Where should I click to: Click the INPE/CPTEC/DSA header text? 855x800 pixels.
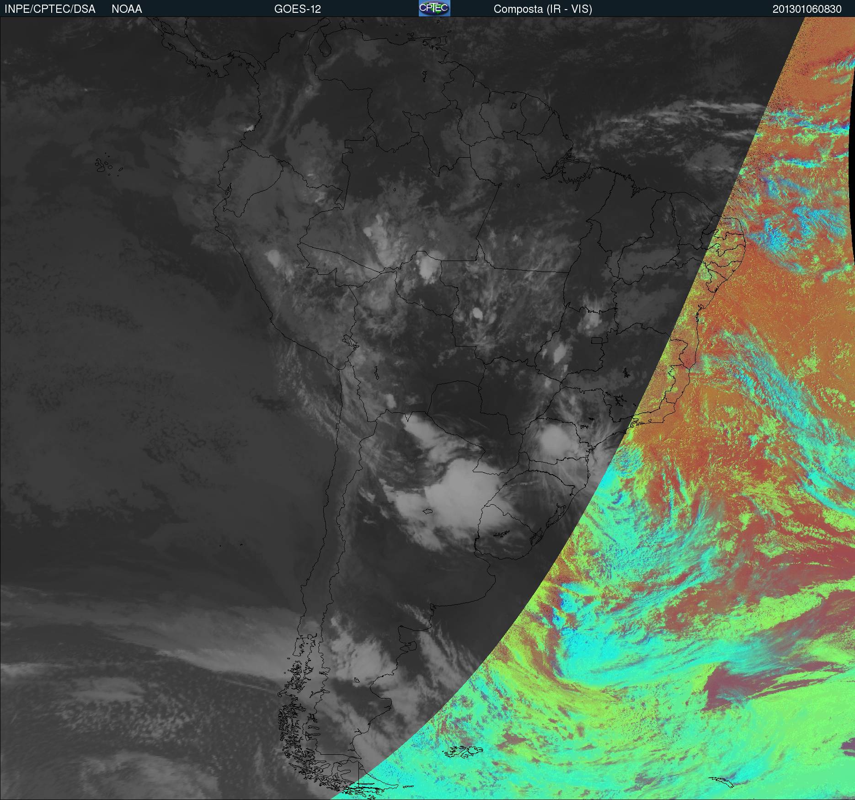coord(50,9)
